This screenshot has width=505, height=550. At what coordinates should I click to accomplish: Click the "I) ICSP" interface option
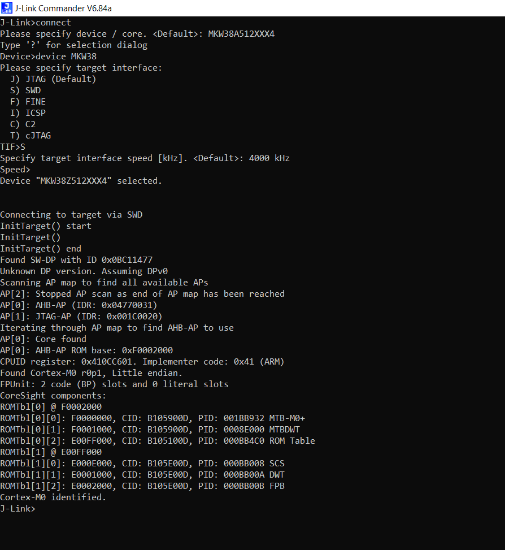point(28,113)
